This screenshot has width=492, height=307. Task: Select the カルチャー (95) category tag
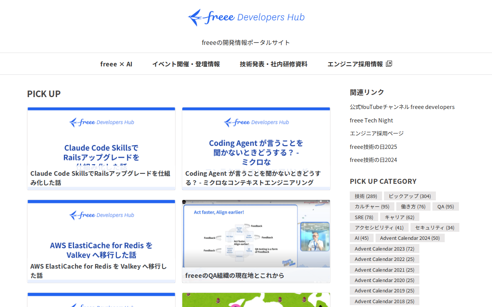372,206
